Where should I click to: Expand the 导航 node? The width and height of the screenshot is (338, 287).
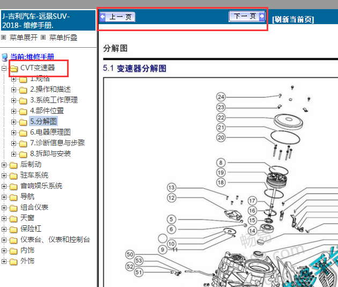[4, 197]
